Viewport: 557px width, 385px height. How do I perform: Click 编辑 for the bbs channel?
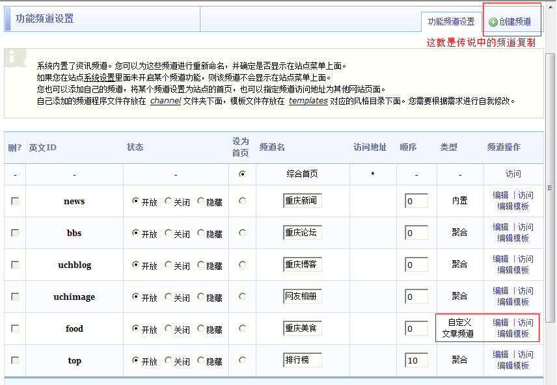(500, 227)
